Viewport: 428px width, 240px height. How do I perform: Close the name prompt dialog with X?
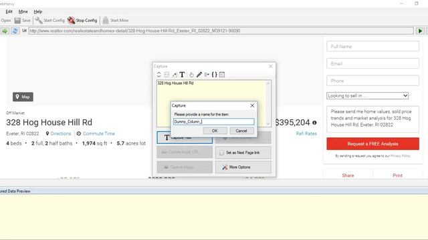coord(252,105)
